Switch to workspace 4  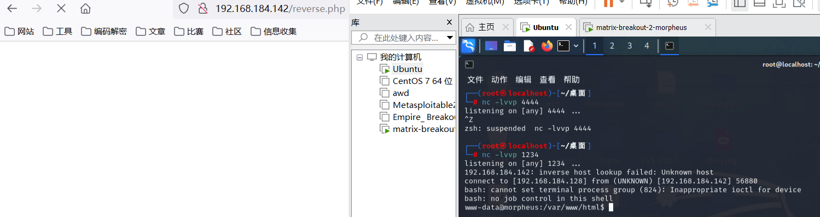647,46
